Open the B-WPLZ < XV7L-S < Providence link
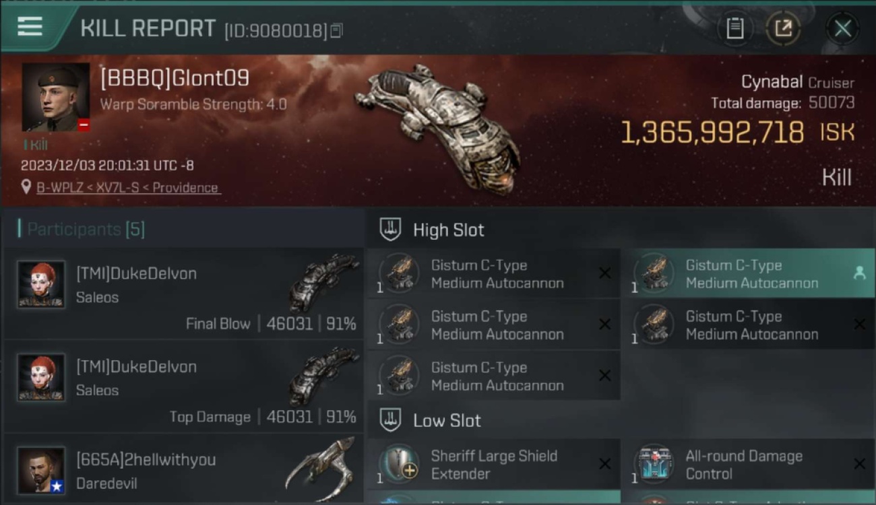The width and height of the screenshot is (876, 505). tap(128, 188)
